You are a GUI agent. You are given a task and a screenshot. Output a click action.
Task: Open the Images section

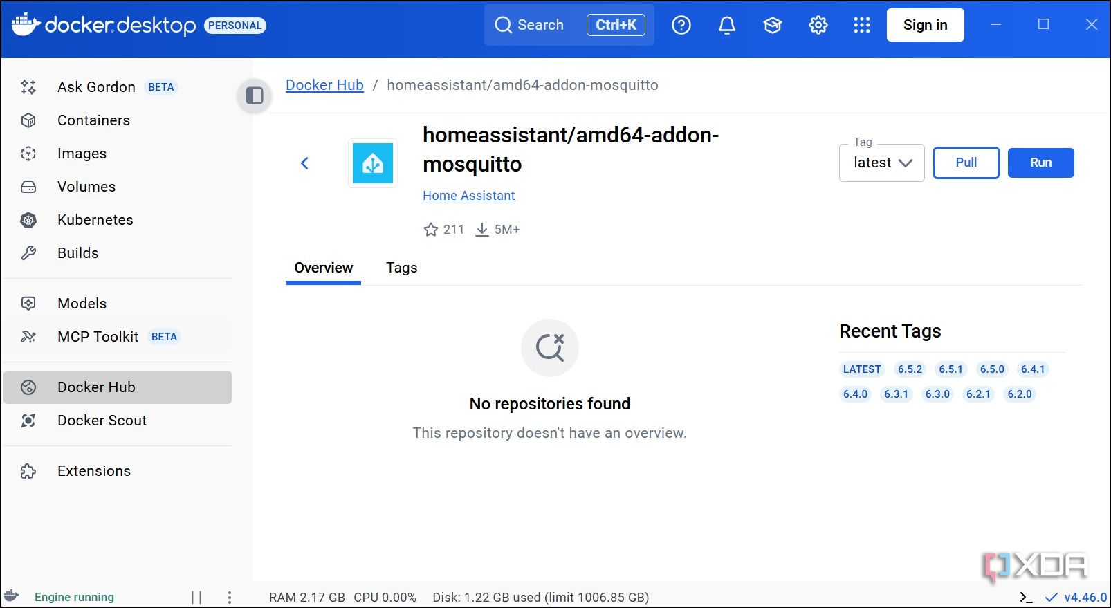pyautogui.click(x=118, y=154)
